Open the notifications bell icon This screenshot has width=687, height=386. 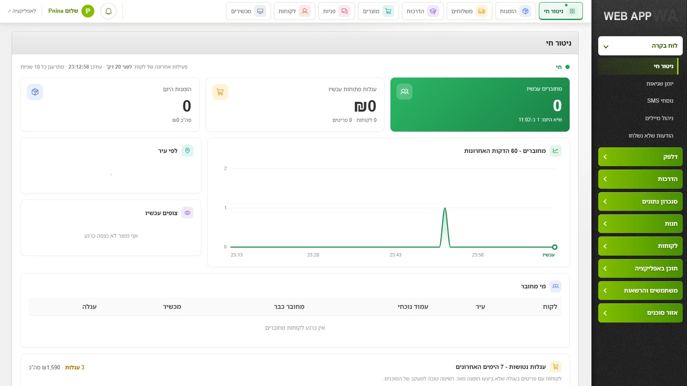pyautogui.click(x=108, y=11)
